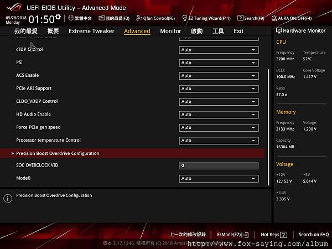
Task: Open the 工具 tool tab
Action: (218, 31)
